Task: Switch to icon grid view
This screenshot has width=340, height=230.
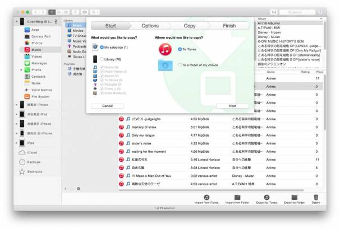Action: pos(52,12)
